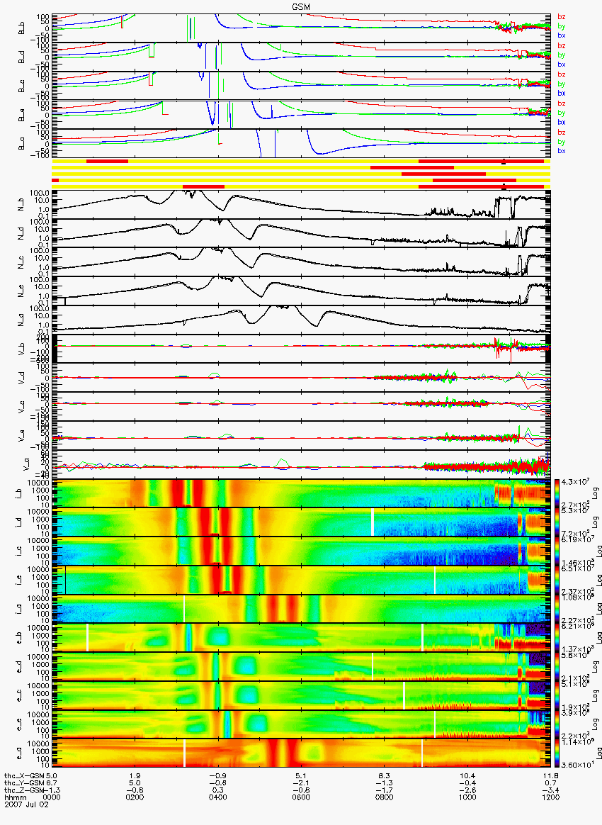Click the GSM plot title
Viewport: 602px width, 825px height.
point(301,7)
